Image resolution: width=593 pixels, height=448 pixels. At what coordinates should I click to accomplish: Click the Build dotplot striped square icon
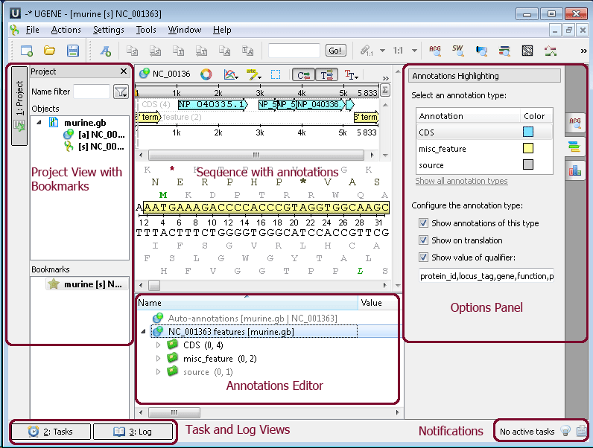[527, 51]
